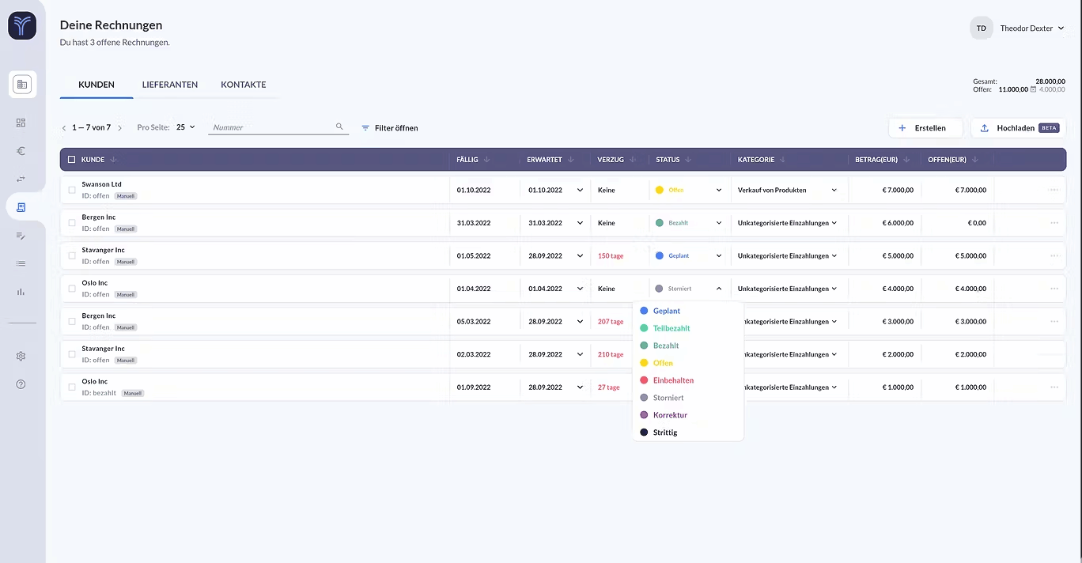Choose Teilbezahlt from the status menu

tap(672, 328)
